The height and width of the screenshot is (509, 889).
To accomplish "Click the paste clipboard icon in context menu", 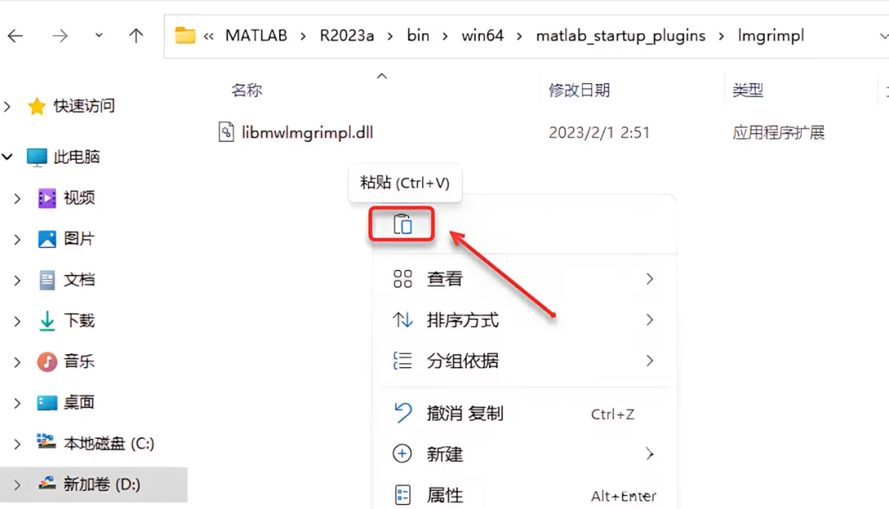I will tap(403, 225).
